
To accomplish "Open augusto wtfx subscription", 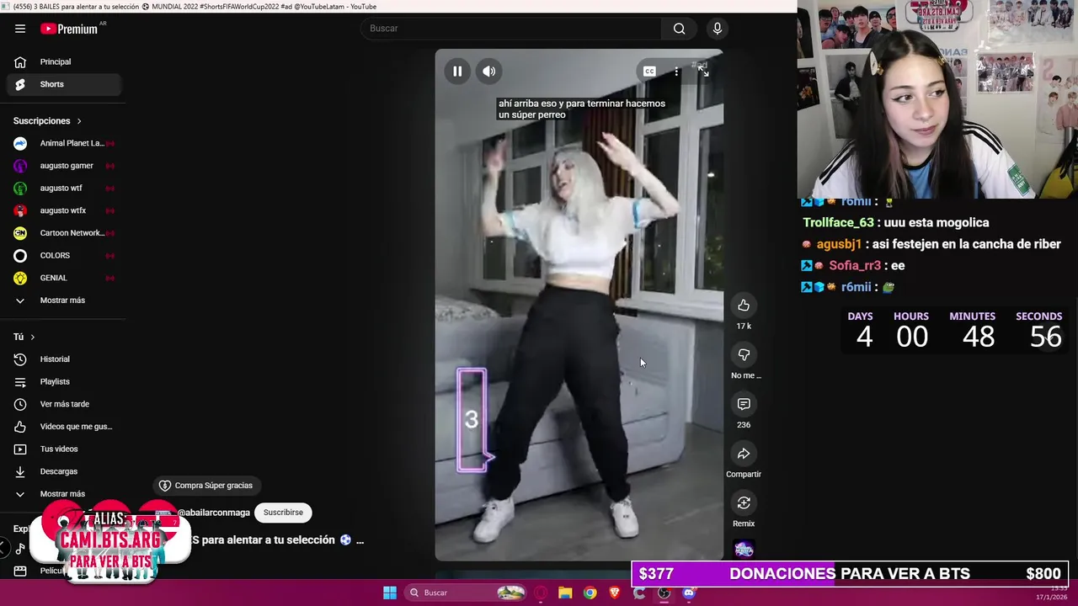I will [64, 210].
